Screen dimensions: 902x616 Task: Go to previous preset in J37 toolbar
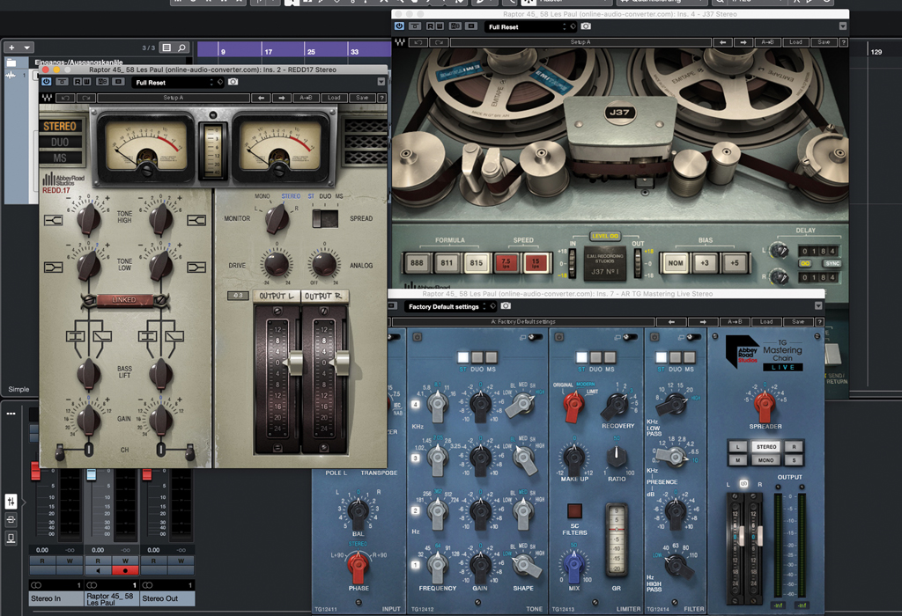click(723, 42)
